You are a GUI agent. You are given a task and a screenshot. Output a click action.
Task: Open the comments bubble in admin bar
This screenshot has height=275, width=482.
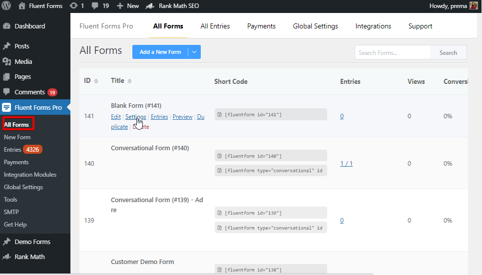[x=94, y=6]
